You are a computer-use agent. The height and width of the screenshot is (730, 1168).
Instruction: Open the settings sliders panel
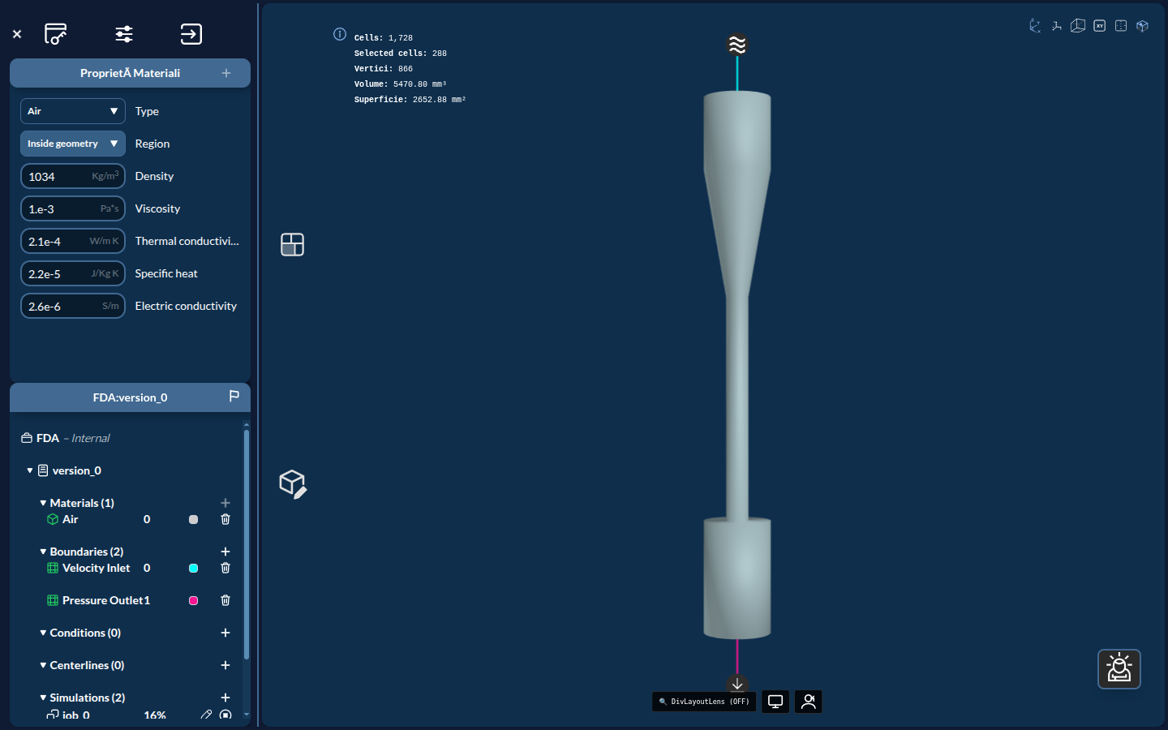(124, 34)
